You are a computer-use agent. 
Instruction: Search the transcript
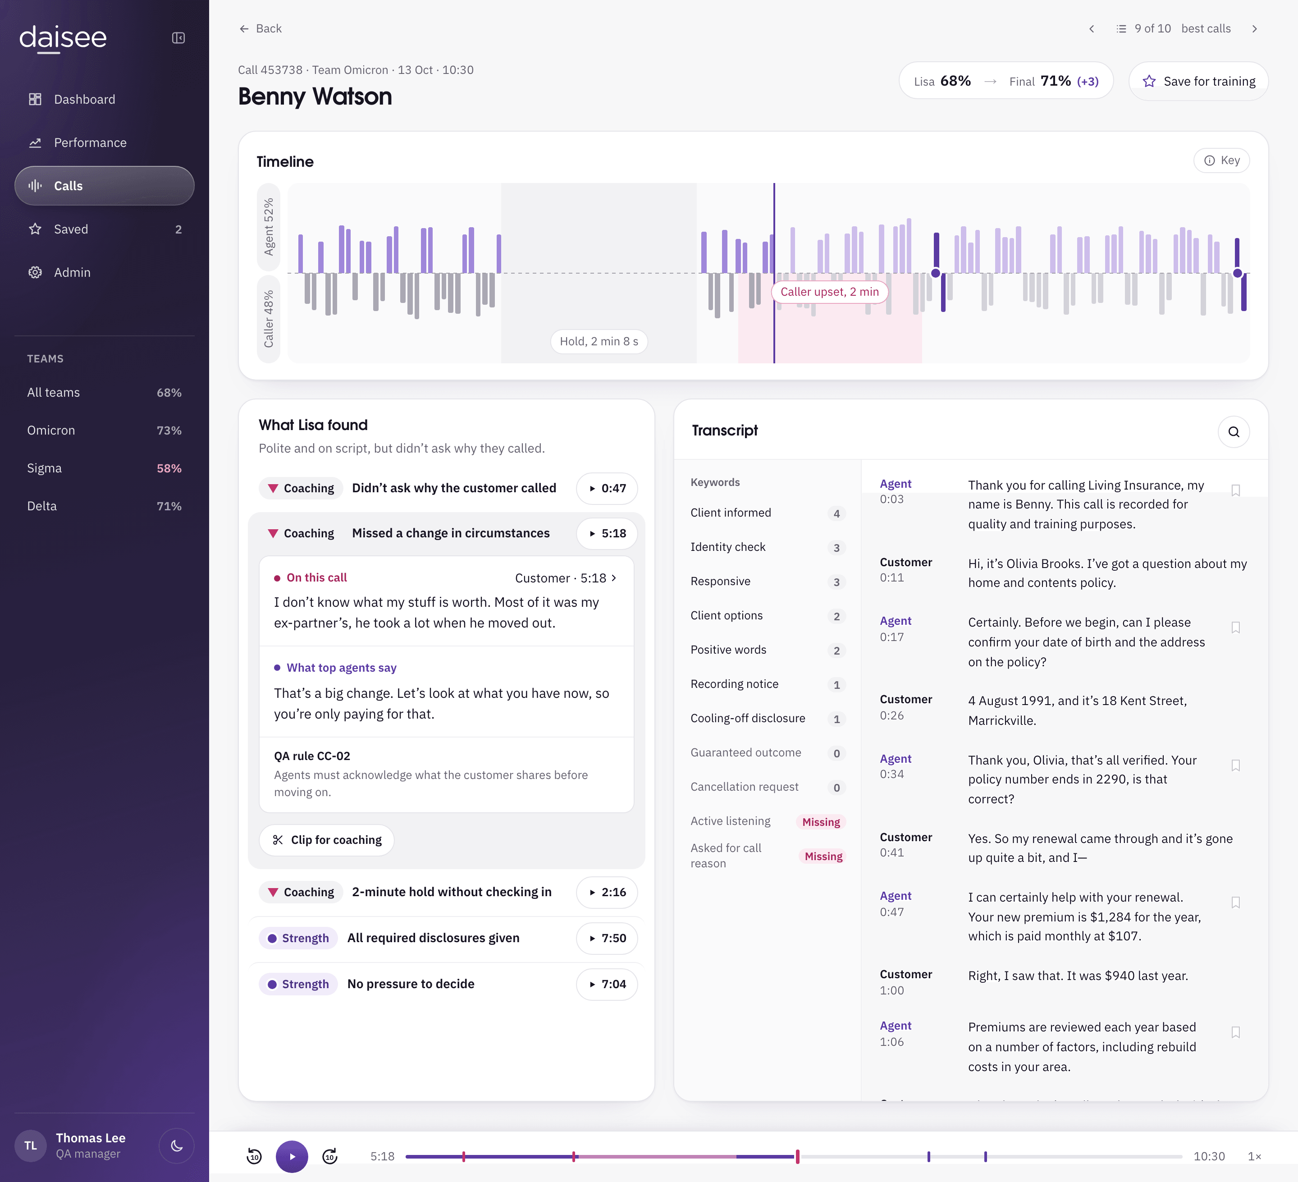click(1234, 431)
